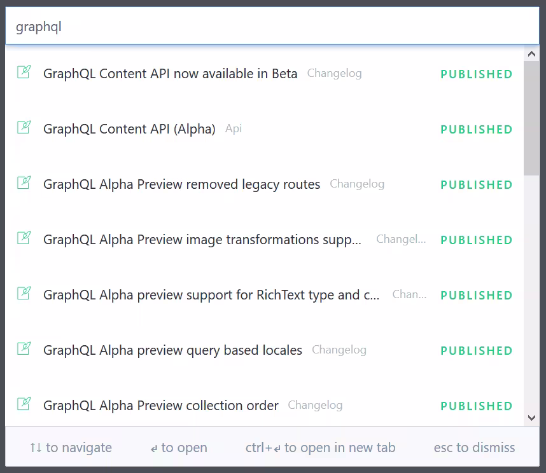The width and height of the screenshot is (546, 473).
Task: Click the entry icon beside 'query based locales' result
Action: (x=24, y=348)
